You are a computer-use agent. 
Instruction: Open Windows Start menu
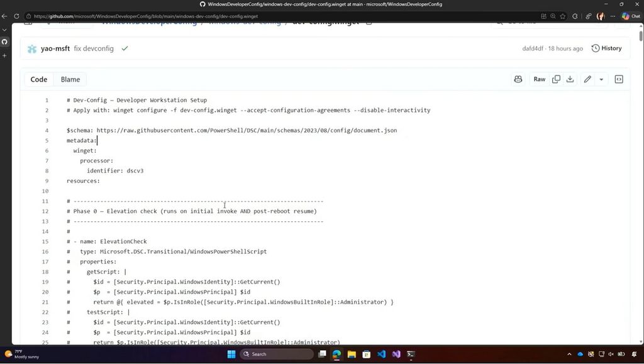(231, 354)
